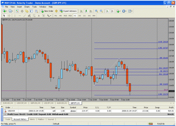This screenshot has width=176, height=126.
Task: Switch timeframe to MN
Action: coord(94,16)
